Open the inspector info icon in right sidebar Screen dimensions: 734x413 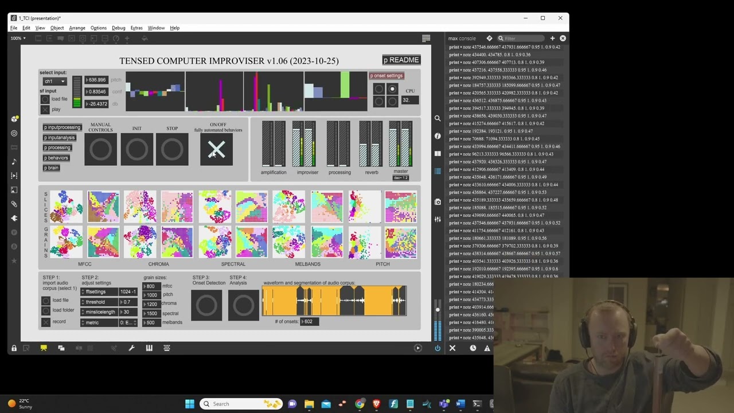pos(438,136)
